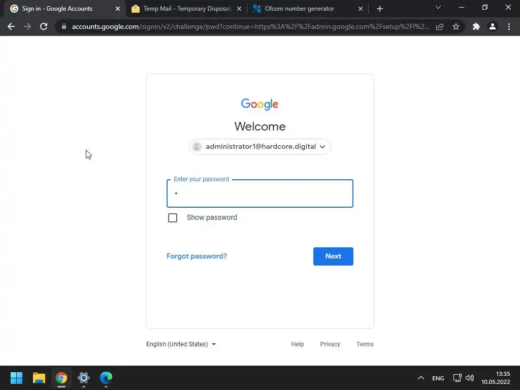Click the address bar URL
Image resolution: width=520 pixels, height=390 pixels.
point(250,26)
